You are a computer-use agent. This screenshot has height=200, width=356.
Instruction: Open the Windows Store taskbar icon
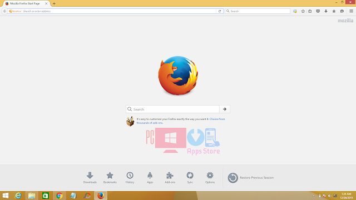[46, 196]
